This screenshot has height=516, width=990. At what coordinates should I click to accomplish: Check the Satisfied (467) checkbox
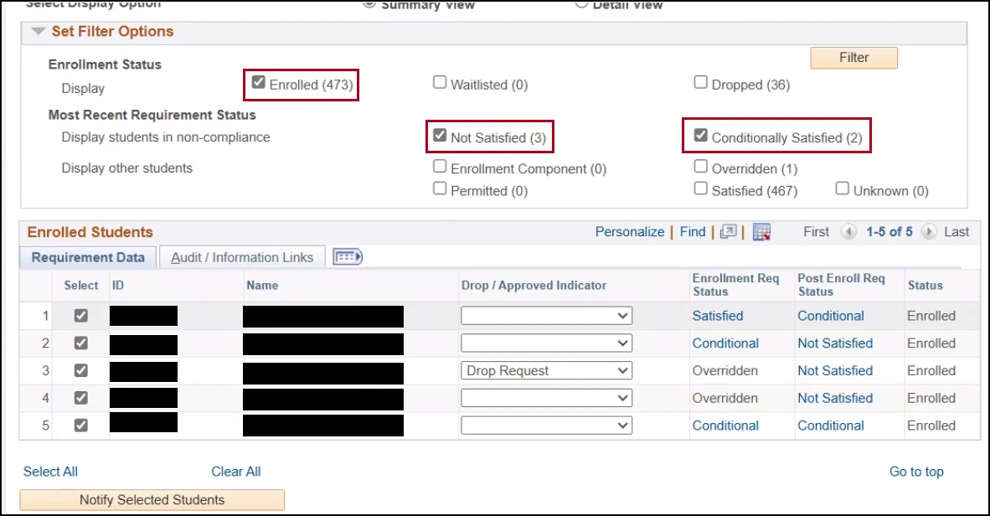pos(700,188)
